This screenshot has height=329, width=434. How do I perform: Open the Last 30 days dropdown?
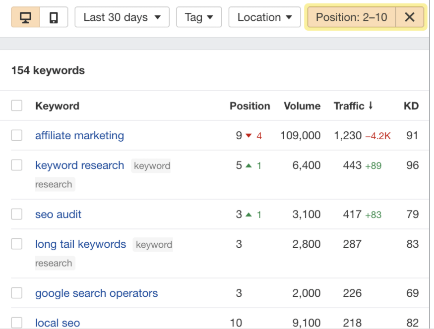(x=122, y=17)
